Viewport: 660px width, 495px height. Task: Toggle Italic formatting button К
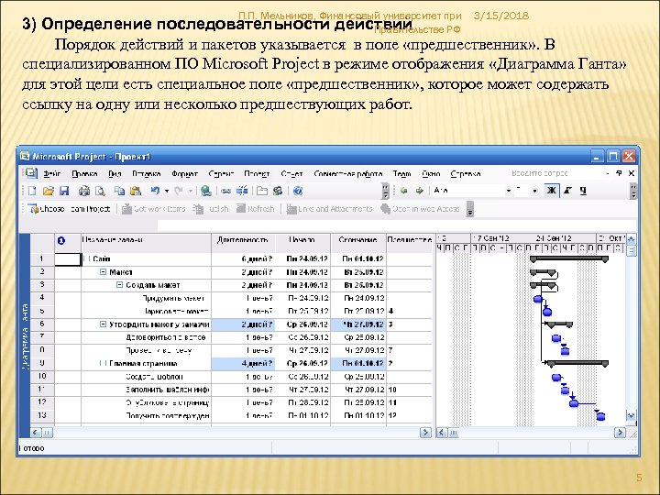tap(567, 191)
